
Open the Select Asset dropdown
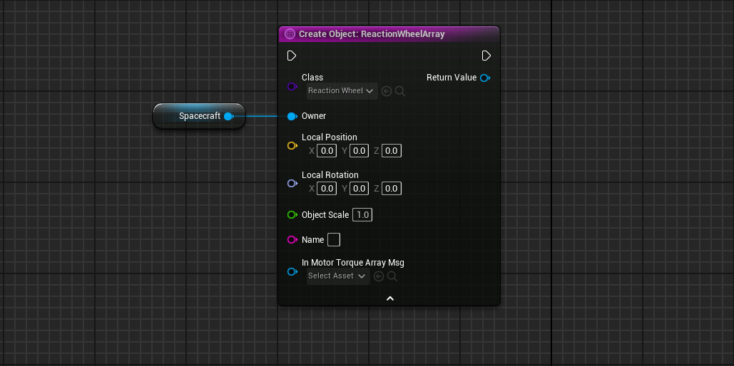click(337, 276)
